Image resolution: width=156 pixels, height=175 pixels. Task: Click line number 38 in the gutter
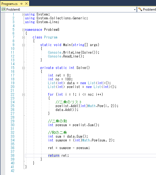tap(13, 155)
